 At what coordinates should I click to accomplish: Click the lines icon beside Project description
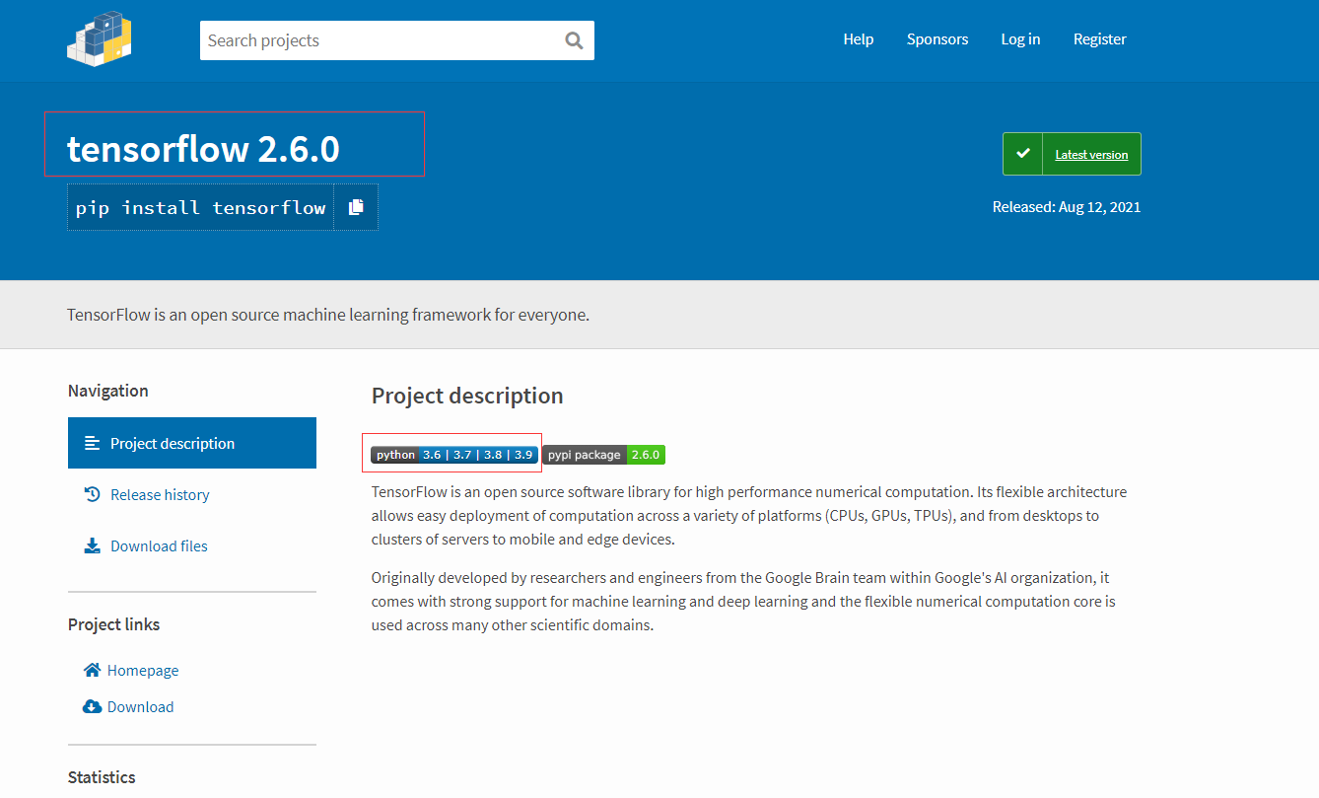pos(93,443)
